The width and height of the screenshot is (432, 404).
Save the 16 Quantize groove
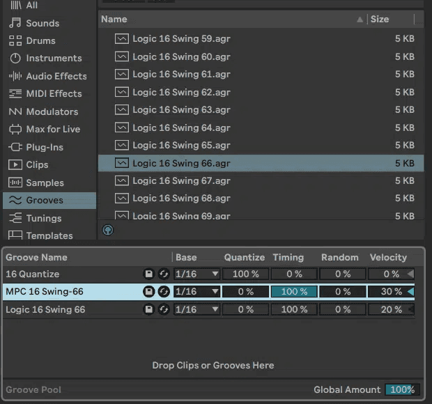[149, 274]
